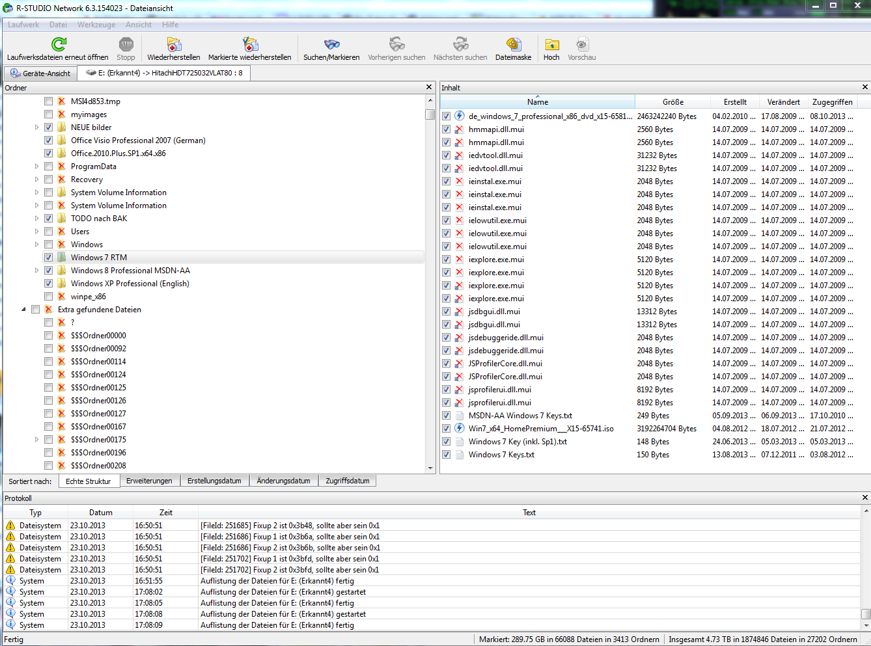This screenshot has height=646, width=871.
Task: Reopen drive files with the green refresh icon
Action: click(x=59, y=44)
